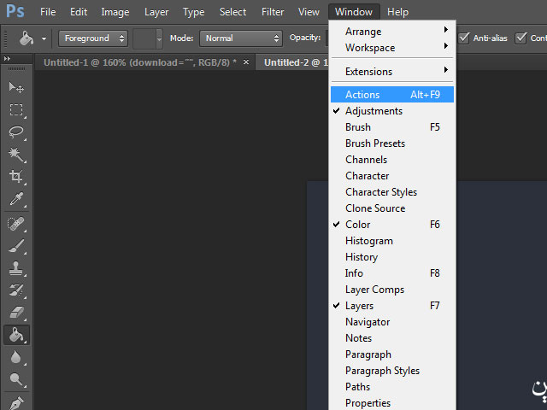Choose Info from Window menu

pos(392,273)
